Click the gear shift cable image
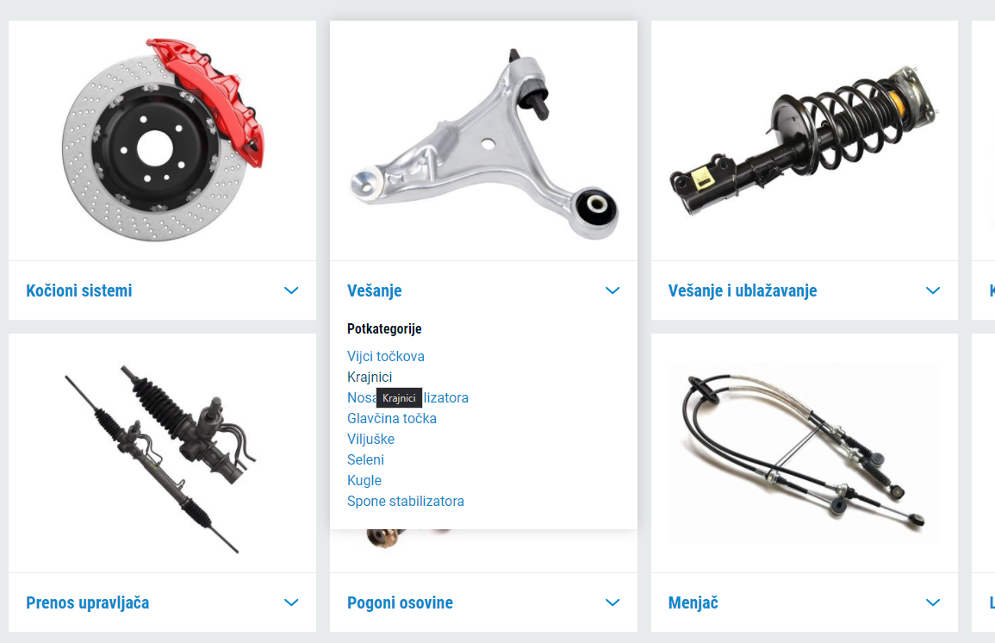The image size is (995, 643). [804, 452]
